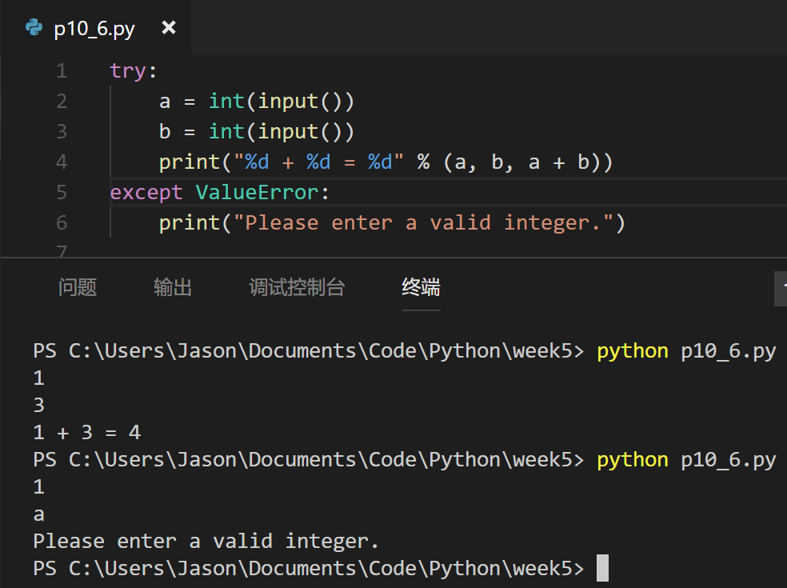Image resolution: width=787 pixels, height=588 pixels.
Task: Click the Python file icon on tab
Action: pyautogui.click(x=34, y=27)
